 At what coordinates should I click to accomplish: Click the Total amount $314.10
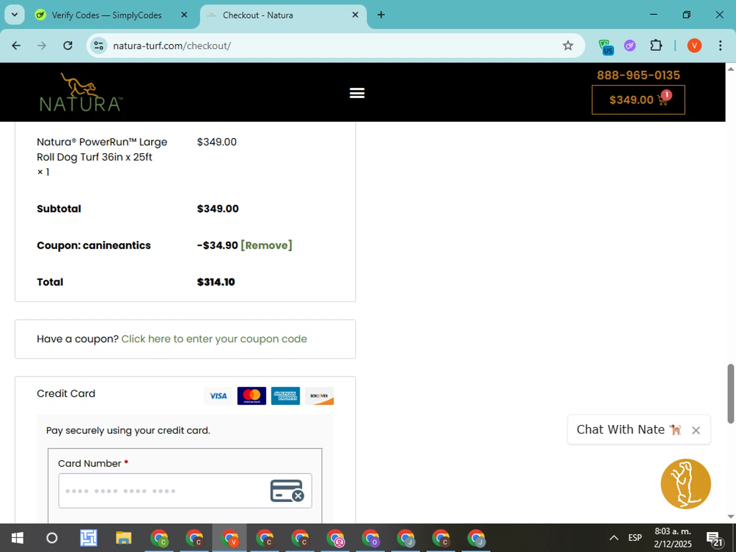click(216, 282)
